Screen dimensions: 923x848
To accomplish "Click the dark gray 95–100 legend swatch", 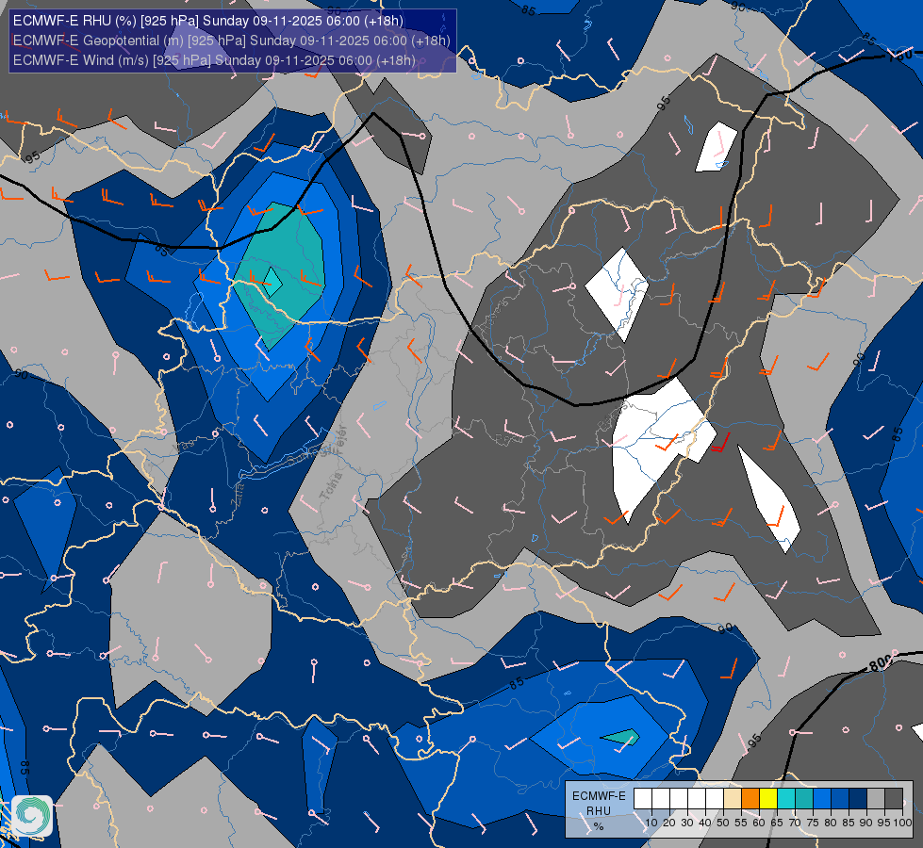I will coord(894,799).
